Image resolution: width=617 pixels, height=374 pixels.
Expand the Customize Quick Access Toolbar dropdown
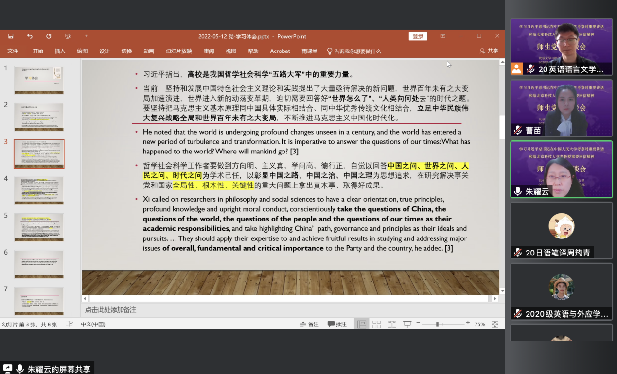87,36
